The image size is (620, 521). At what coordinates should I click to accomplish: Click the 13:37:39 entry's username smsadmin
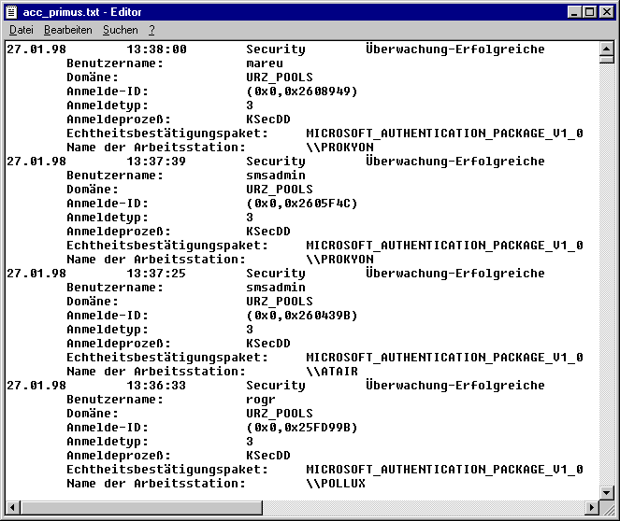tap(276, 176)
